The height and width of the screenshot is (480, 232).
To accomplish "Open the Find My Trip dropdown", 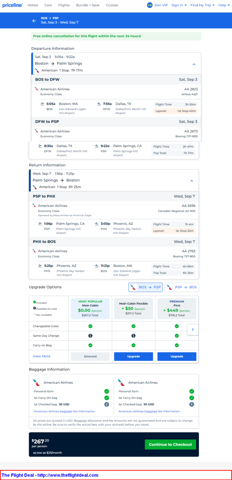I will pyautogui.click(x=203, y=5).
